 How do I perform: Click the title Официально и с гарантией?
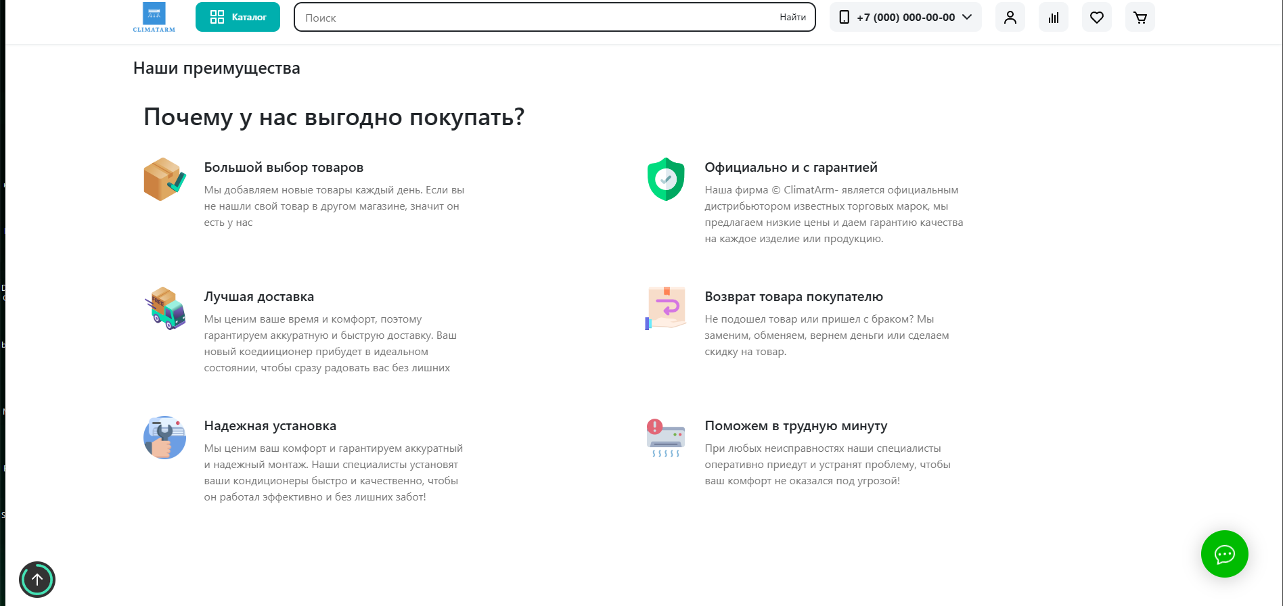pos(791,167)
